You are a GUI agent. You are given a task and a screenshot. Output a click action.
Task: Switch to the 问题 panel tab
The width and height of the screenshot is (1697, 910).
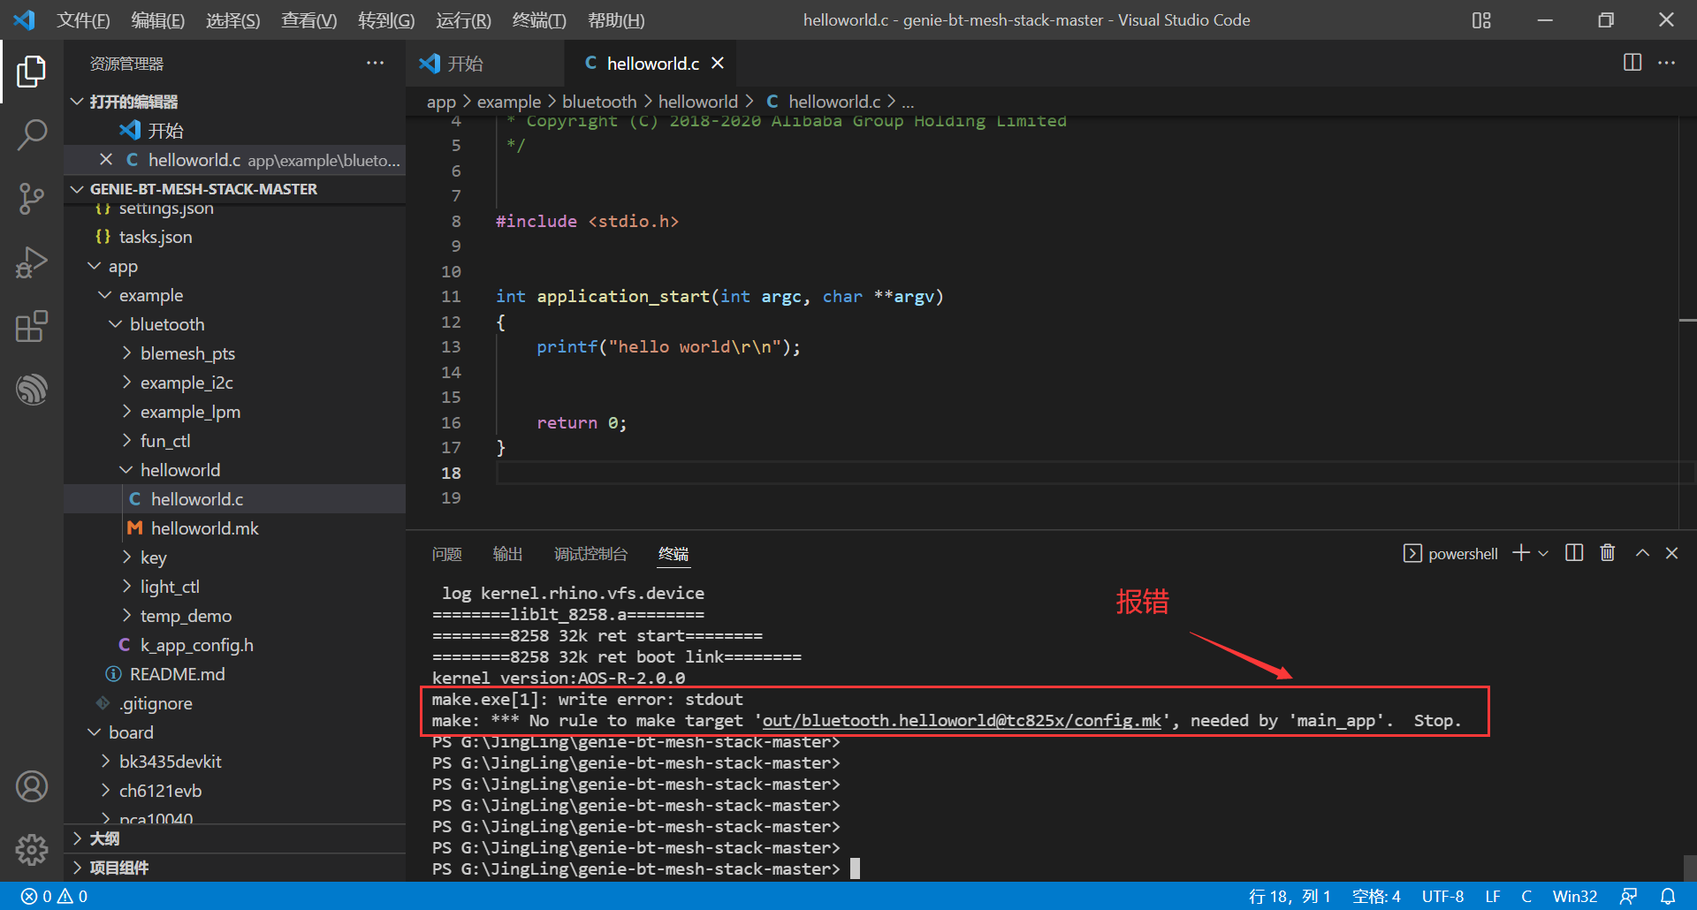447,554
